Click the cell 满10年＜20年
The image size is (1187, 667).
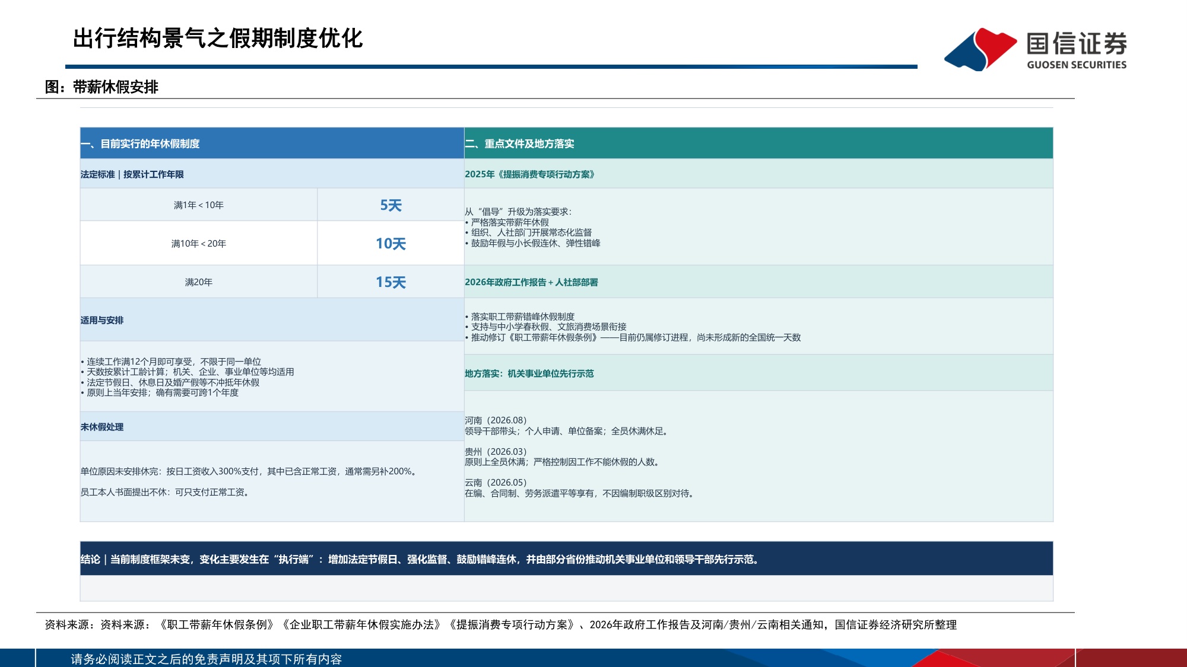pyautogui.click(x=199, y=243)
